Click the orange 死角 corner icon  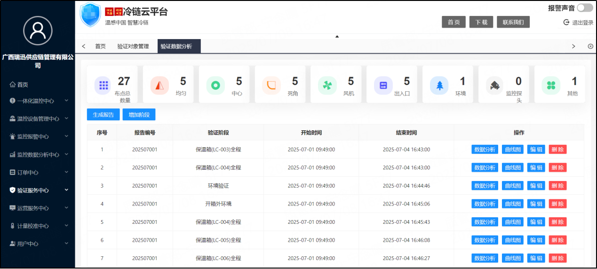tap(271, 85)
